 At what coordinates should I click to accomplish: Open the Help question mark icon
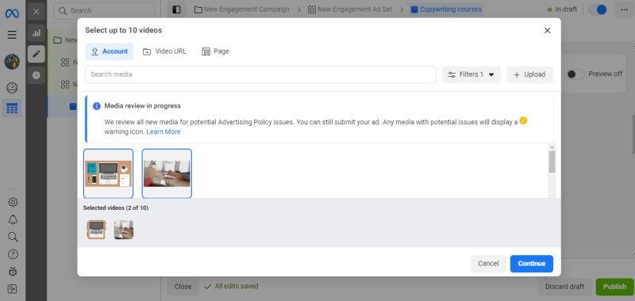coord(13,254)
